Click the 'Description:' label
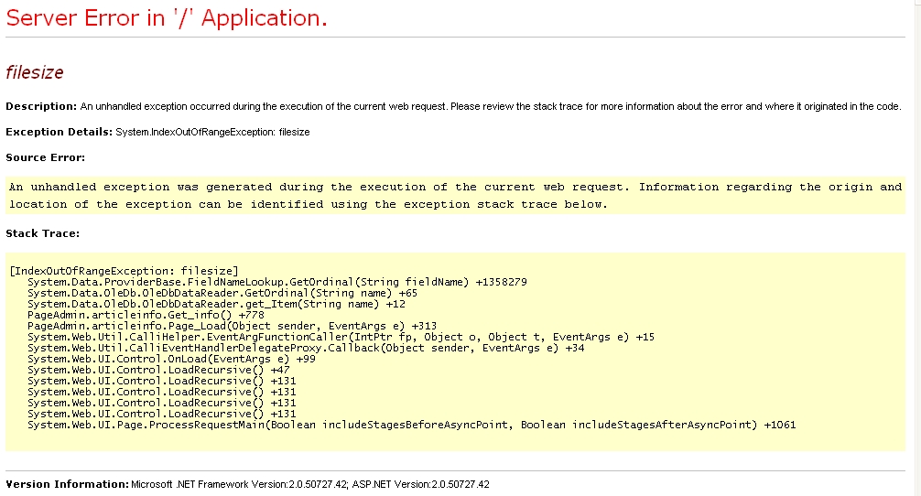Viewport: 921px width, 496px height. tap(41, 106)
